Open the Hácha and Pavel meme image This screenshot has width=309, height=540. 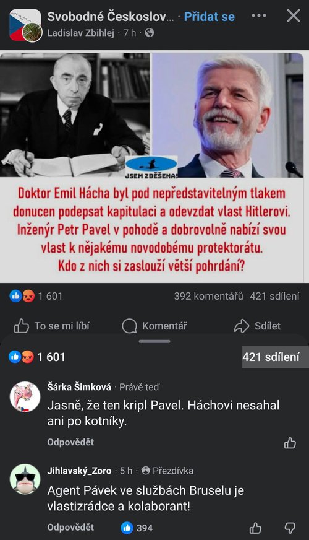151,167
